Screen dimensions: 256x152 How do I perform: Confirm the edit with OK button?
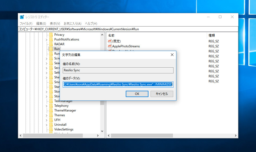[137, 94]
